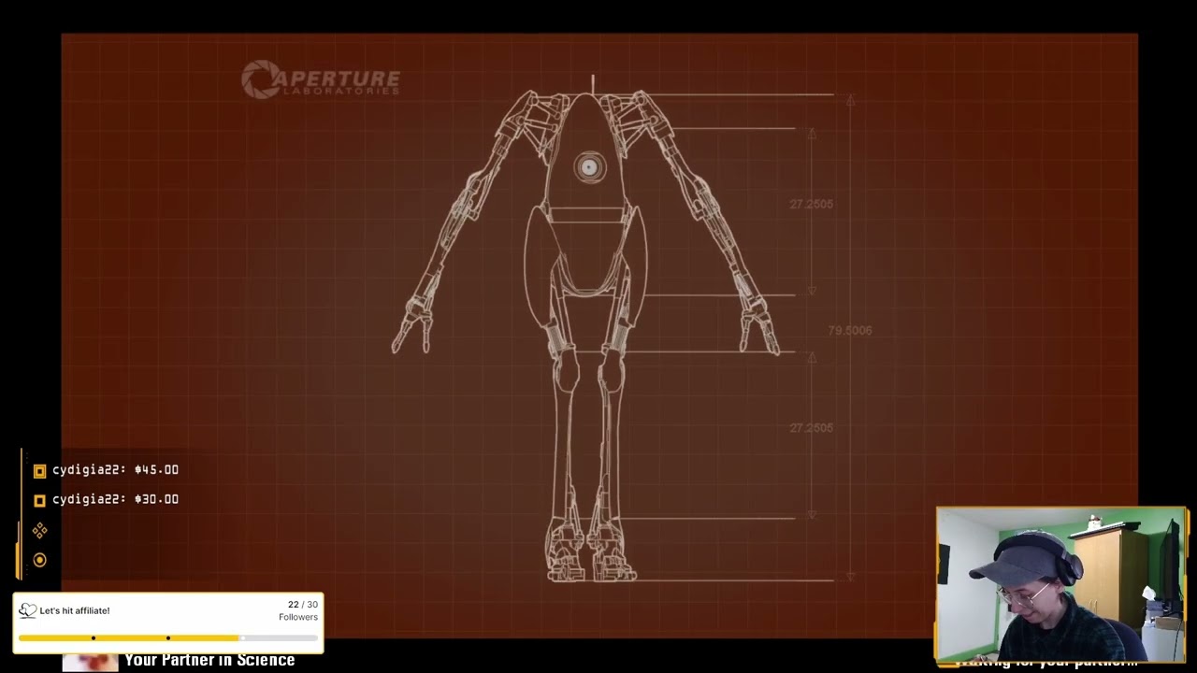Click the second black milestone dot on progress bar
Screen dimensions: 1197x673
click(168, 637)
